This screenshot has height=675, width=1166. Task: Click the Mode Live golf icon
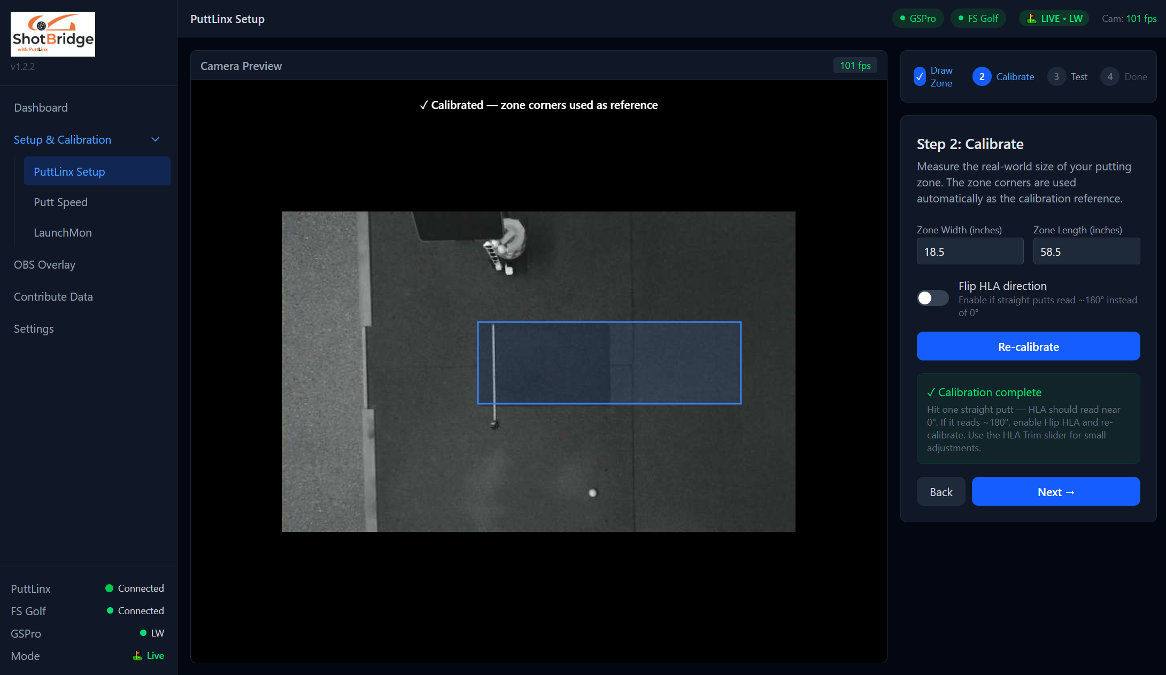pos(137,656)
